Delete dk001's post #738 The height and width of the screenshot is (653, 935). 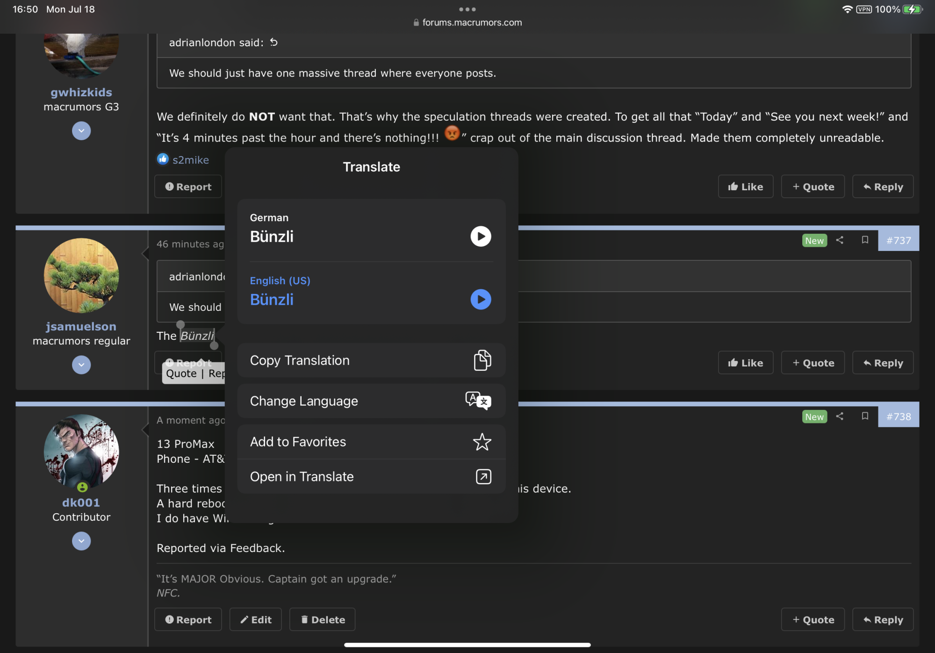(322, 619)
